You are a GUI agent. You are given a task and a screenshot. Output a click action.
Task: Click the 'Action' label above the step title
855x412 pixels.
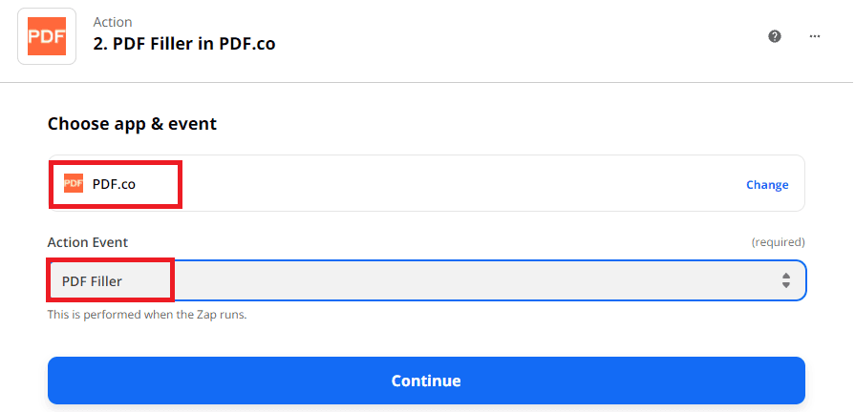(x=113, y=22)
